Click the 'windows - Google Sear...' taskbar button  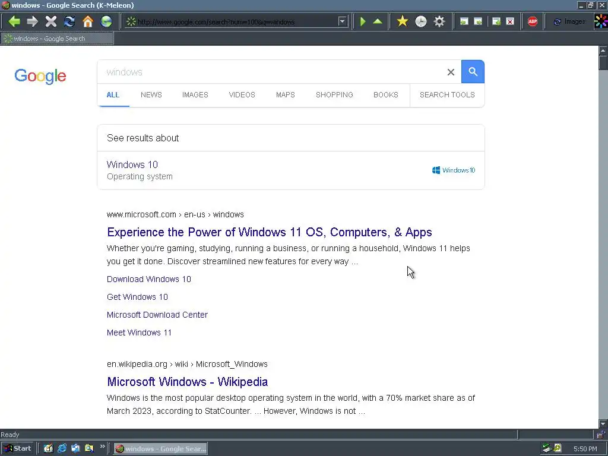[x=160, y=449]
